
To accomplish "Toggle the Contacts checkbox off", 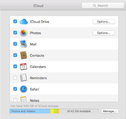I will [x=15, y=55].
